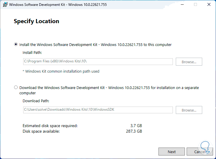Click the Install Path text field

pyautogui.click(x=98, y=61)
